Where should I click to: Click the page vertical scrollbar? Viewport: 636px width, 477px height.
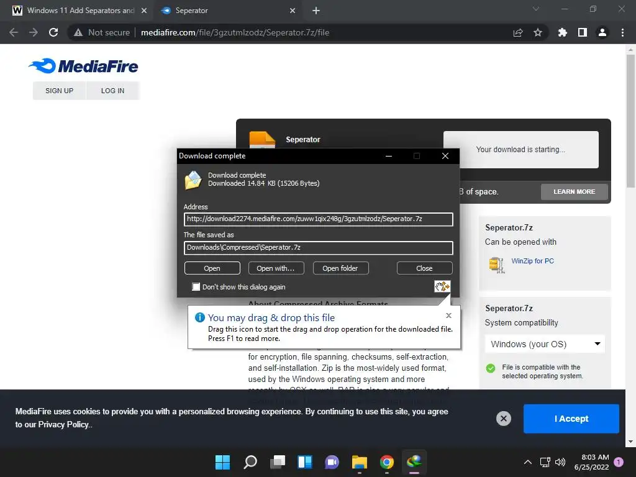[x=630, y=121]
